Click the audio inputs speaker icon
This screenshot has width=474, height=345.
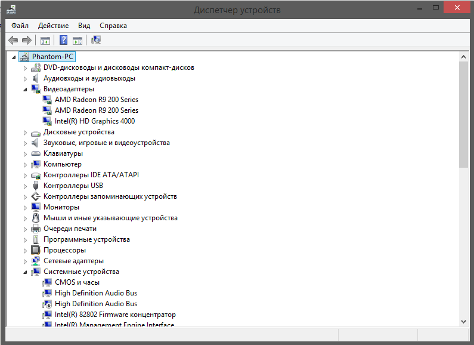point(35,78)
